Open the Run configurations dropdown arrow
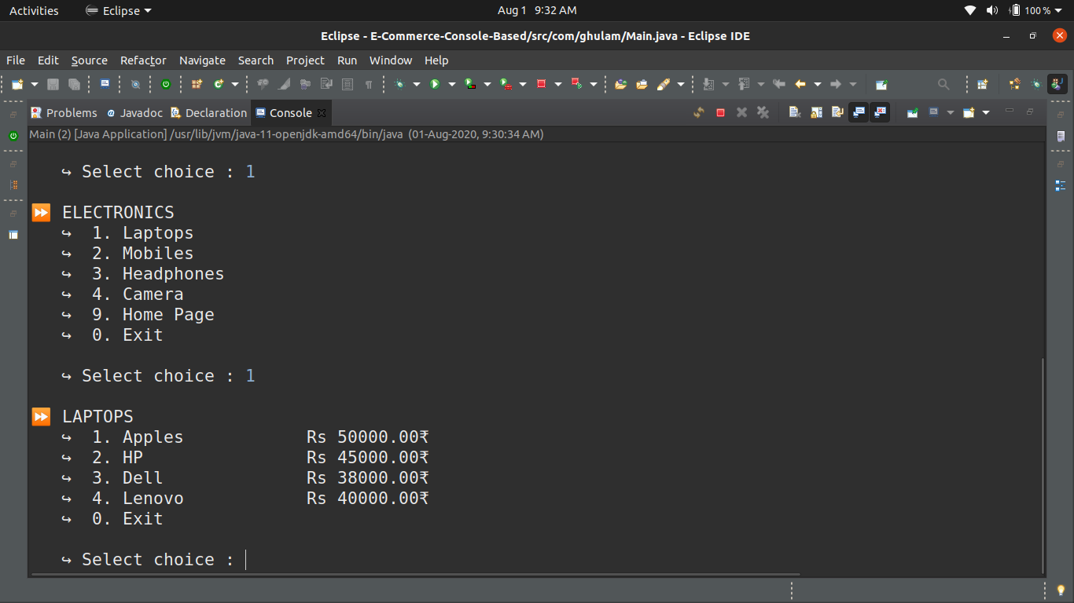 452,84
